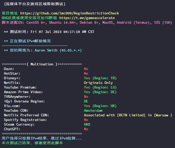Click the Netflix 'Originals Only' result
Image resolution: width=175 pixels, height=148 pixels.
(98, 83)
